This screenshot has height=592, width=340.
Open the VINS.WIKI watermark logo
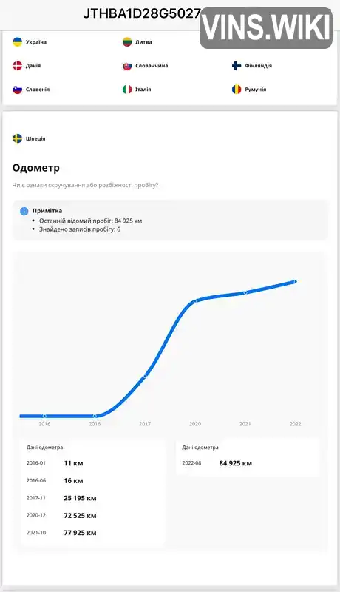[266, 28]
